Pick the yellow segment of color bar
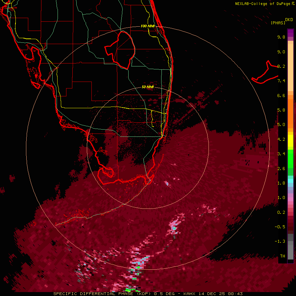Screen dimensions: 296x296 [x=290, y=141]
